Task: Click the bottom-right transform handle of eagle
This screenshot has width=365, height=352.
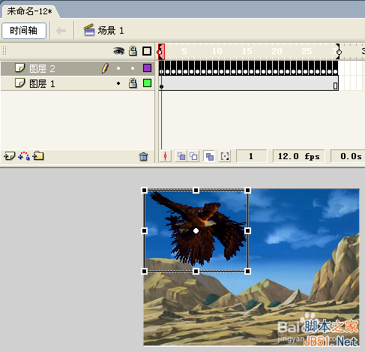Action: coord(248,271)
